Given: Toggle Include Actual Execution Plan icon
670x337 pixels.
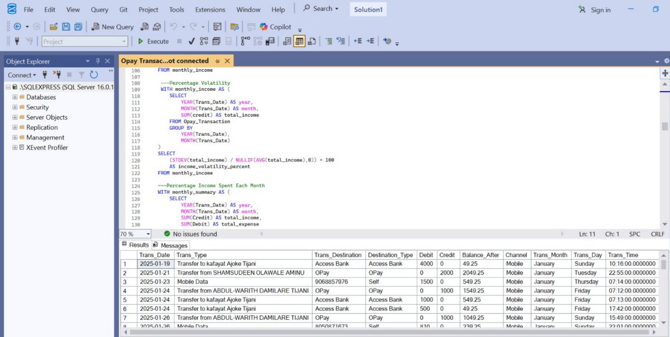Looking at the screenshot, I should click(x=246, y=41).
